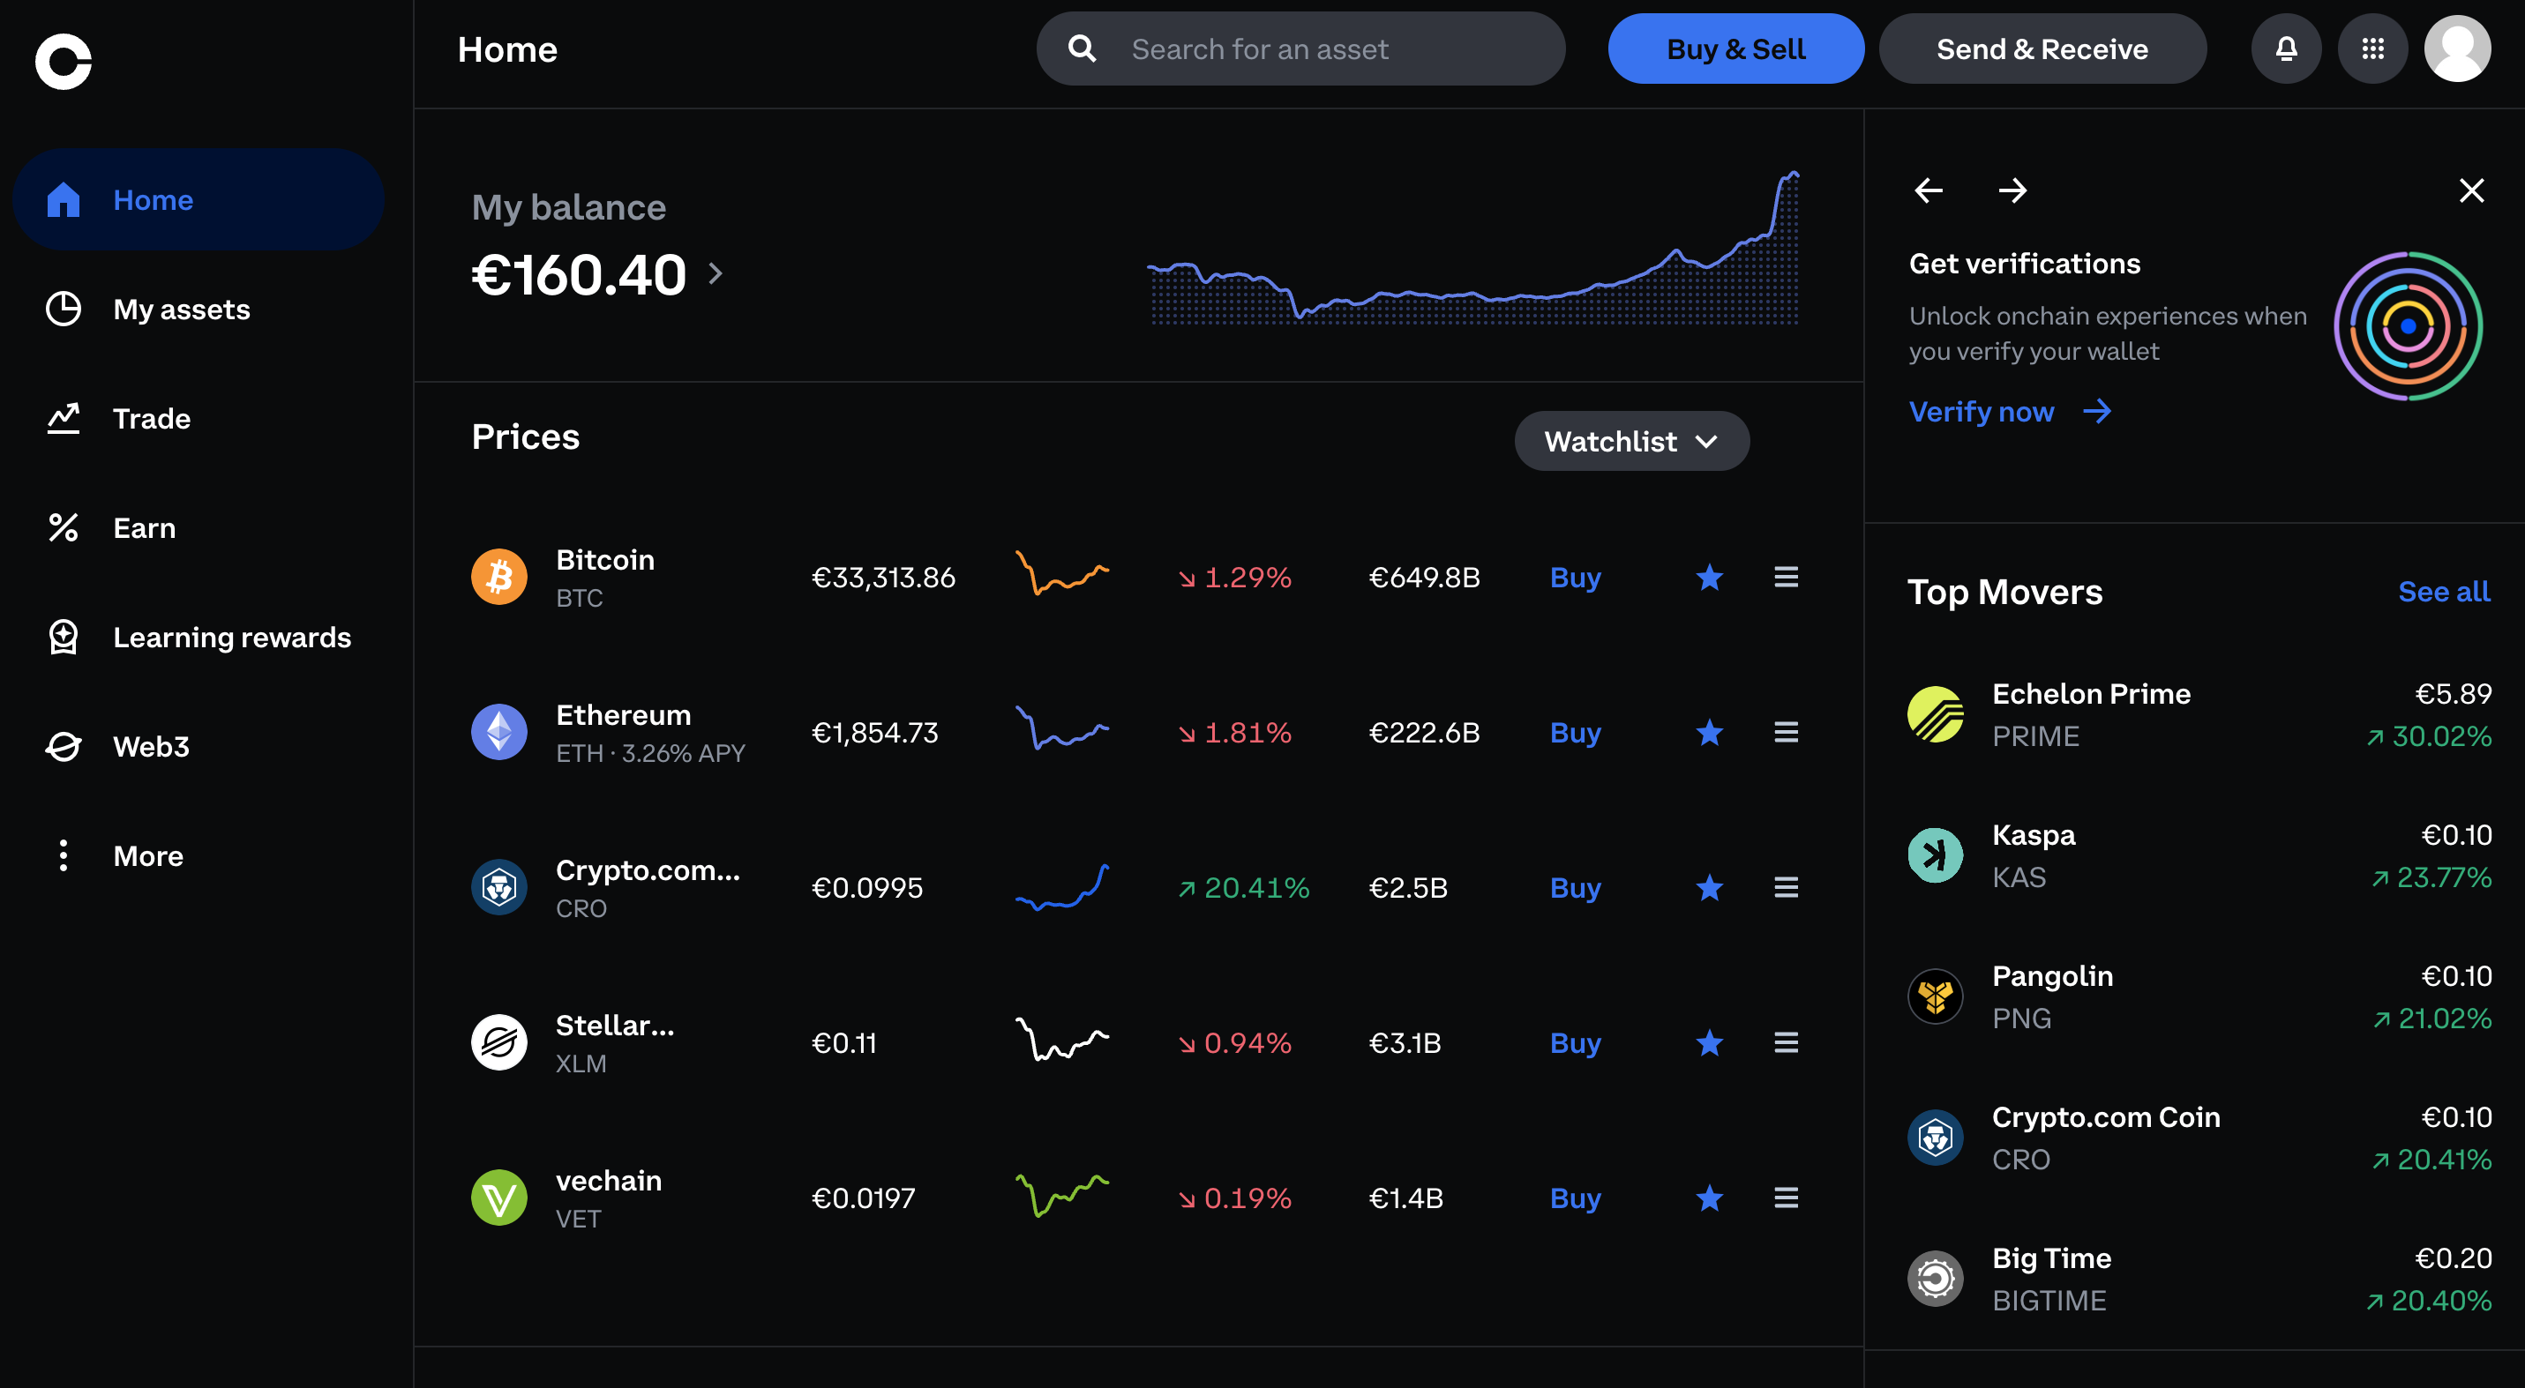Open My assets in sidebar

click(x=196, y=309)
